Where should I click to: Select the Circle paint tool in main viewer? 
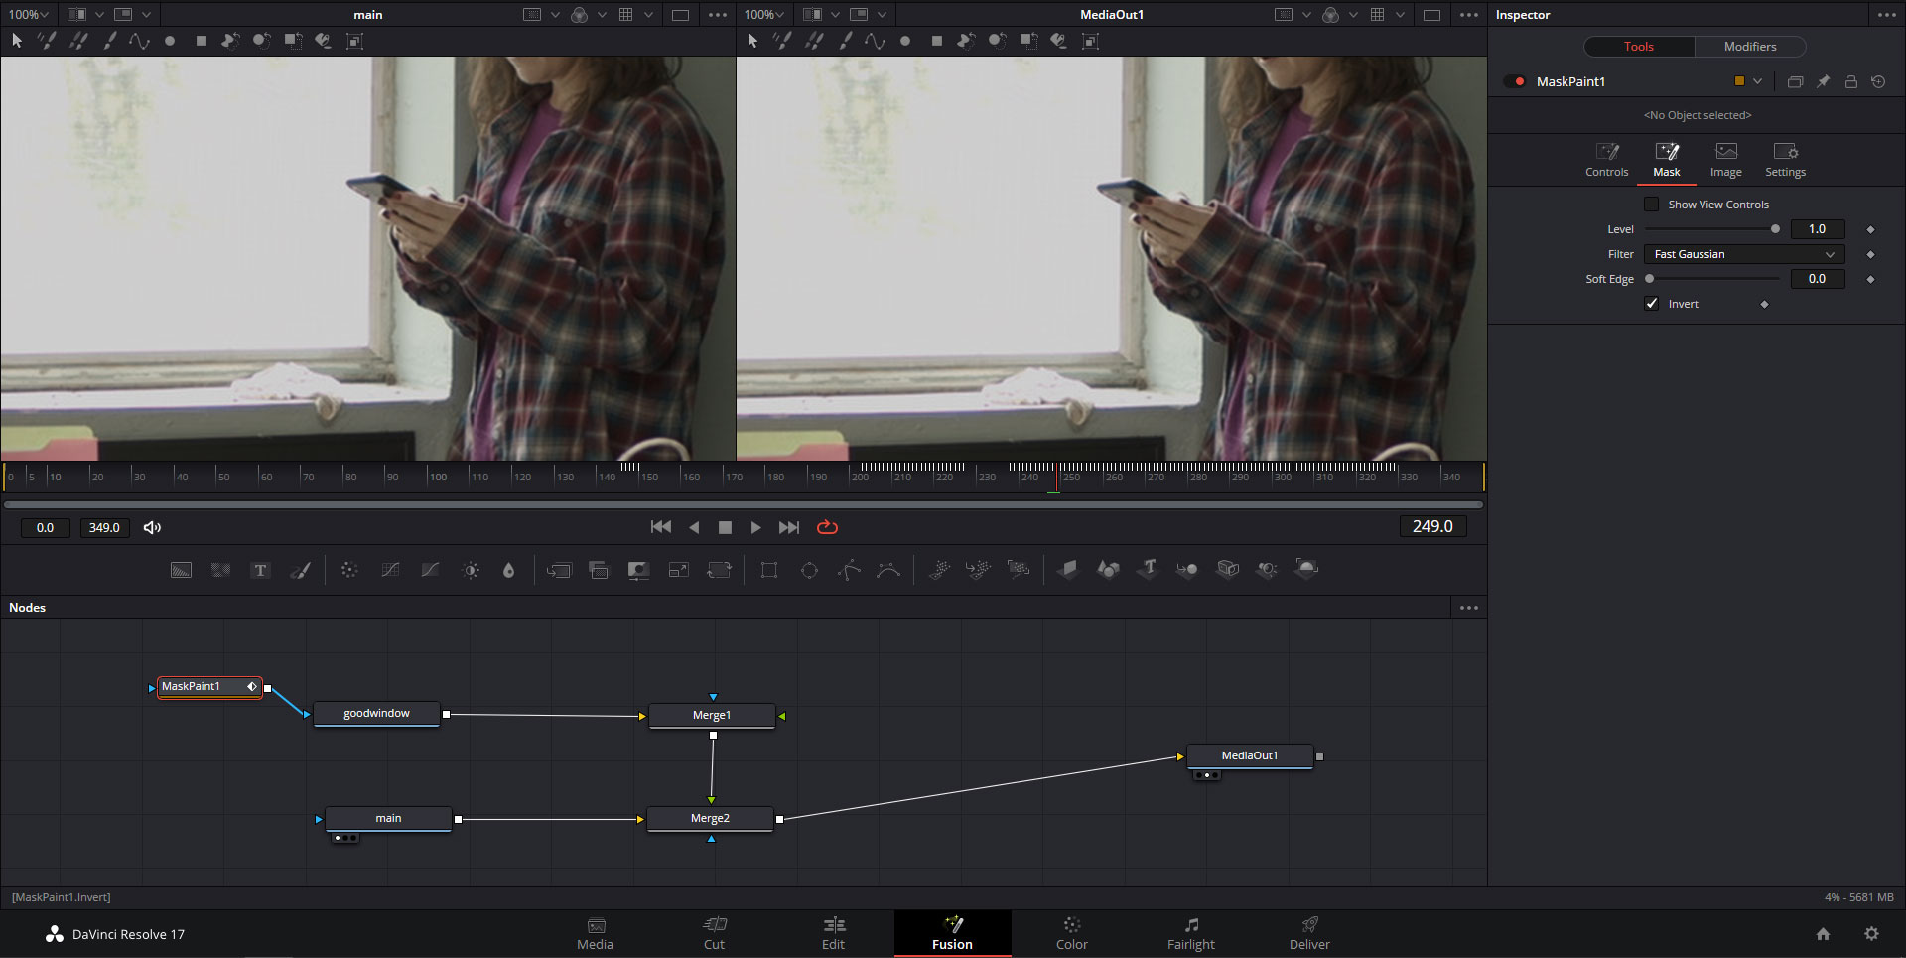click(170, 41)
